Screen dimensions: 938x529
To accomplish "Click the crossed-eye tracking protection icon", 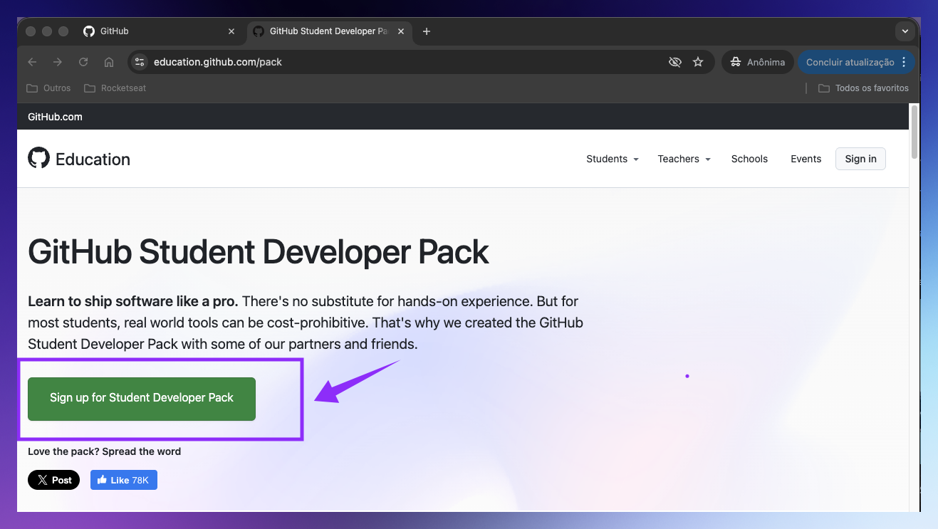I will [675, 62].
